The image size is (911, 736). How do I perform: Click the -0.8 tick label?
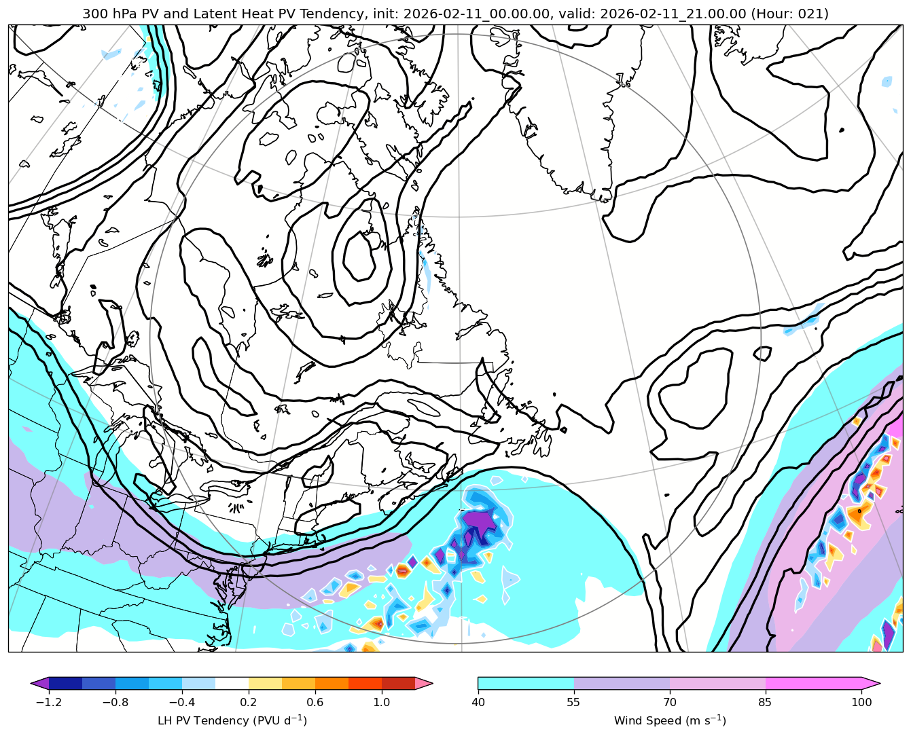pyautogui.click(x=115, y=702)
